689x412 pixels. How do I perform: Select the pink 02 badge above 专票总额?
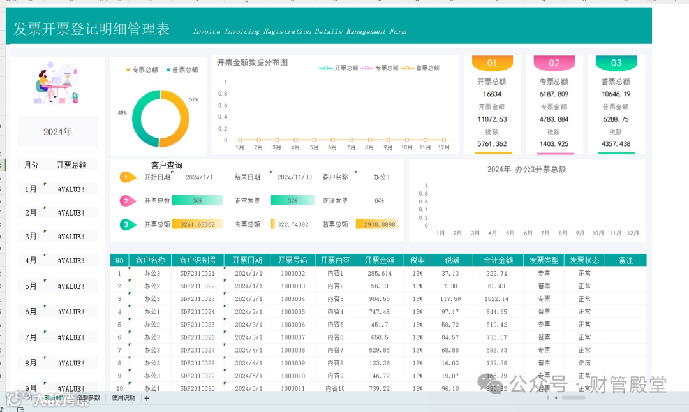554,63
